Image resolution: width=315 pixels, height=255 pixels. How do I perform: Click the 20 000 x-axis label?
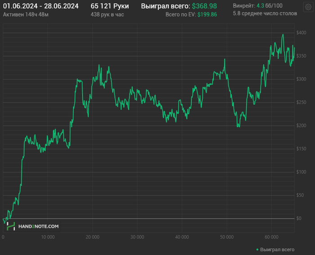point(92,237)
